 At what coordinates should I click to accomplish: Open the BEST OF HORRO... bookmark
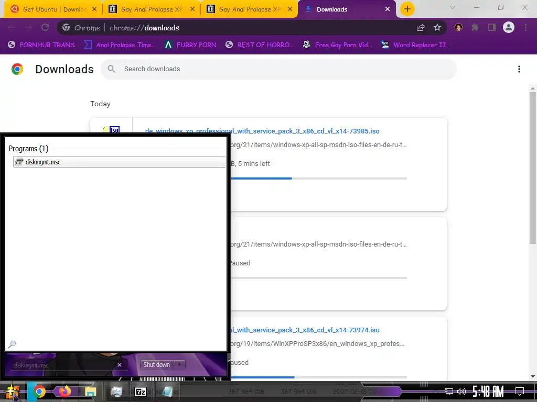click(260, 45)
